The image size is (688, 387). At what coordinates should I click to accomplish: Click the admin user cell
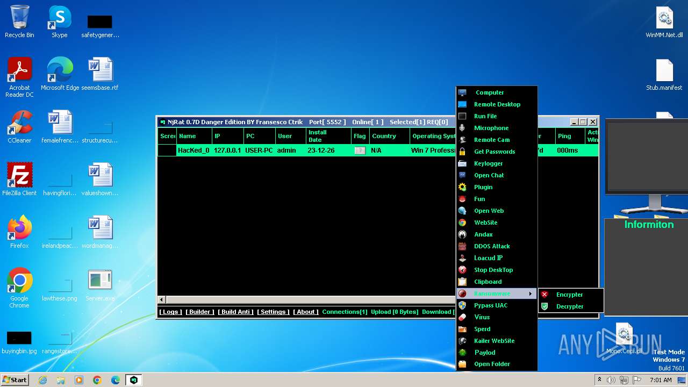point(290,150)
